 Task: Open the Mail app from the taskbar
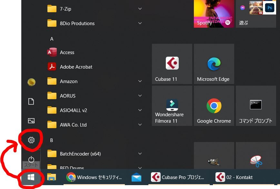pyautogui.click(x=136, y=177)
